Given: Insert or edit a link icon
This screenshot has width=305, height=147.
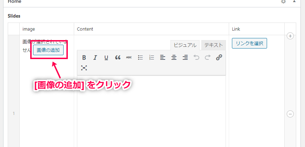Looking at the screenshot, I should tap(219, 57).
